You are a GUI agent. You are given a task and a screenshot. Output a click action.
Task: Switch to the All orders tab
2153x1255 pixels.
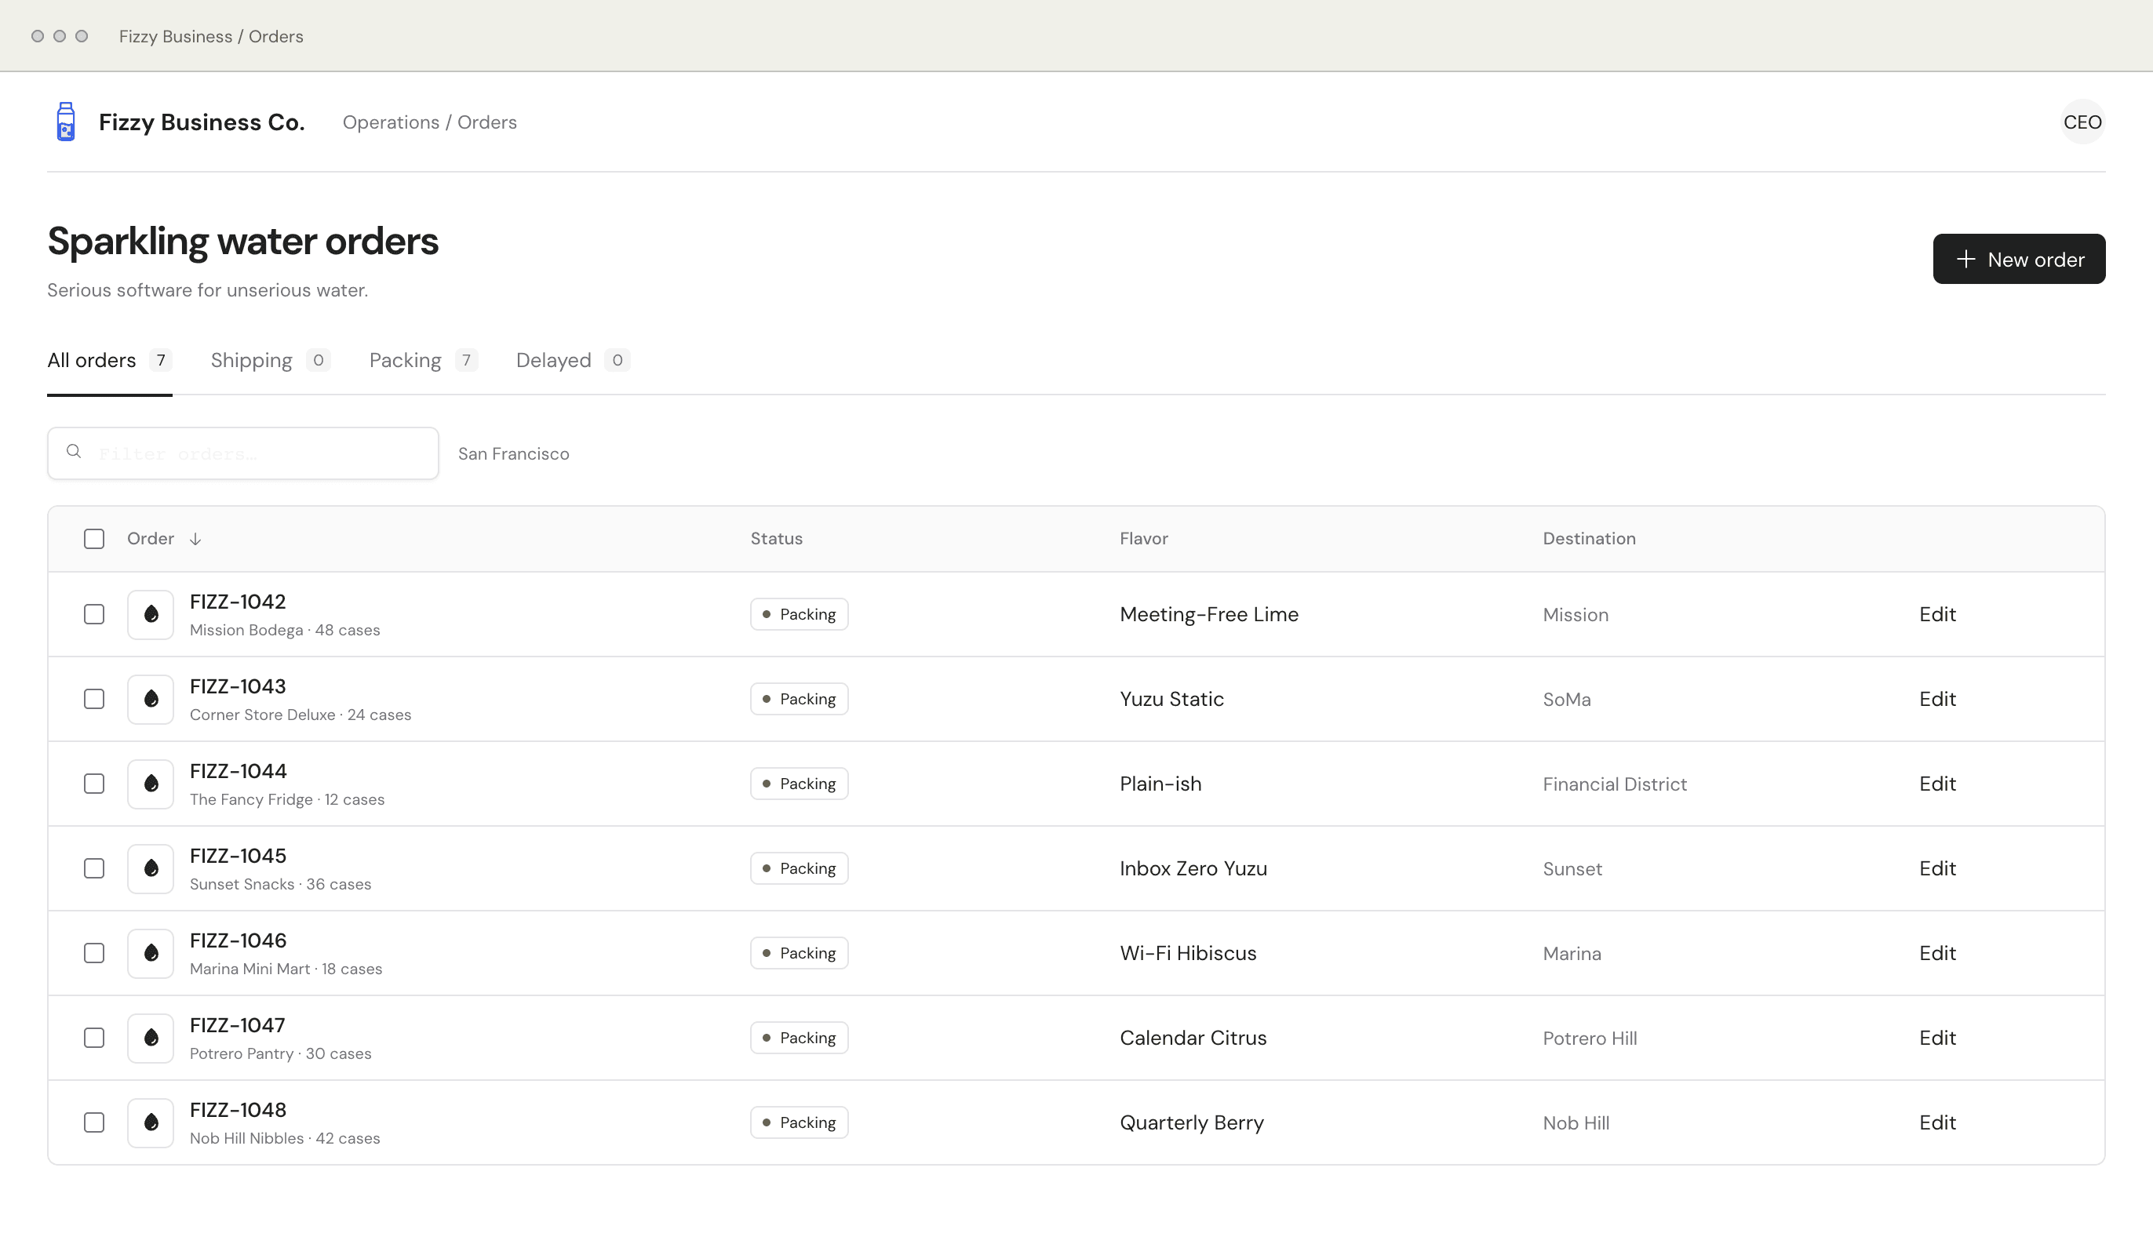(109, 361)
